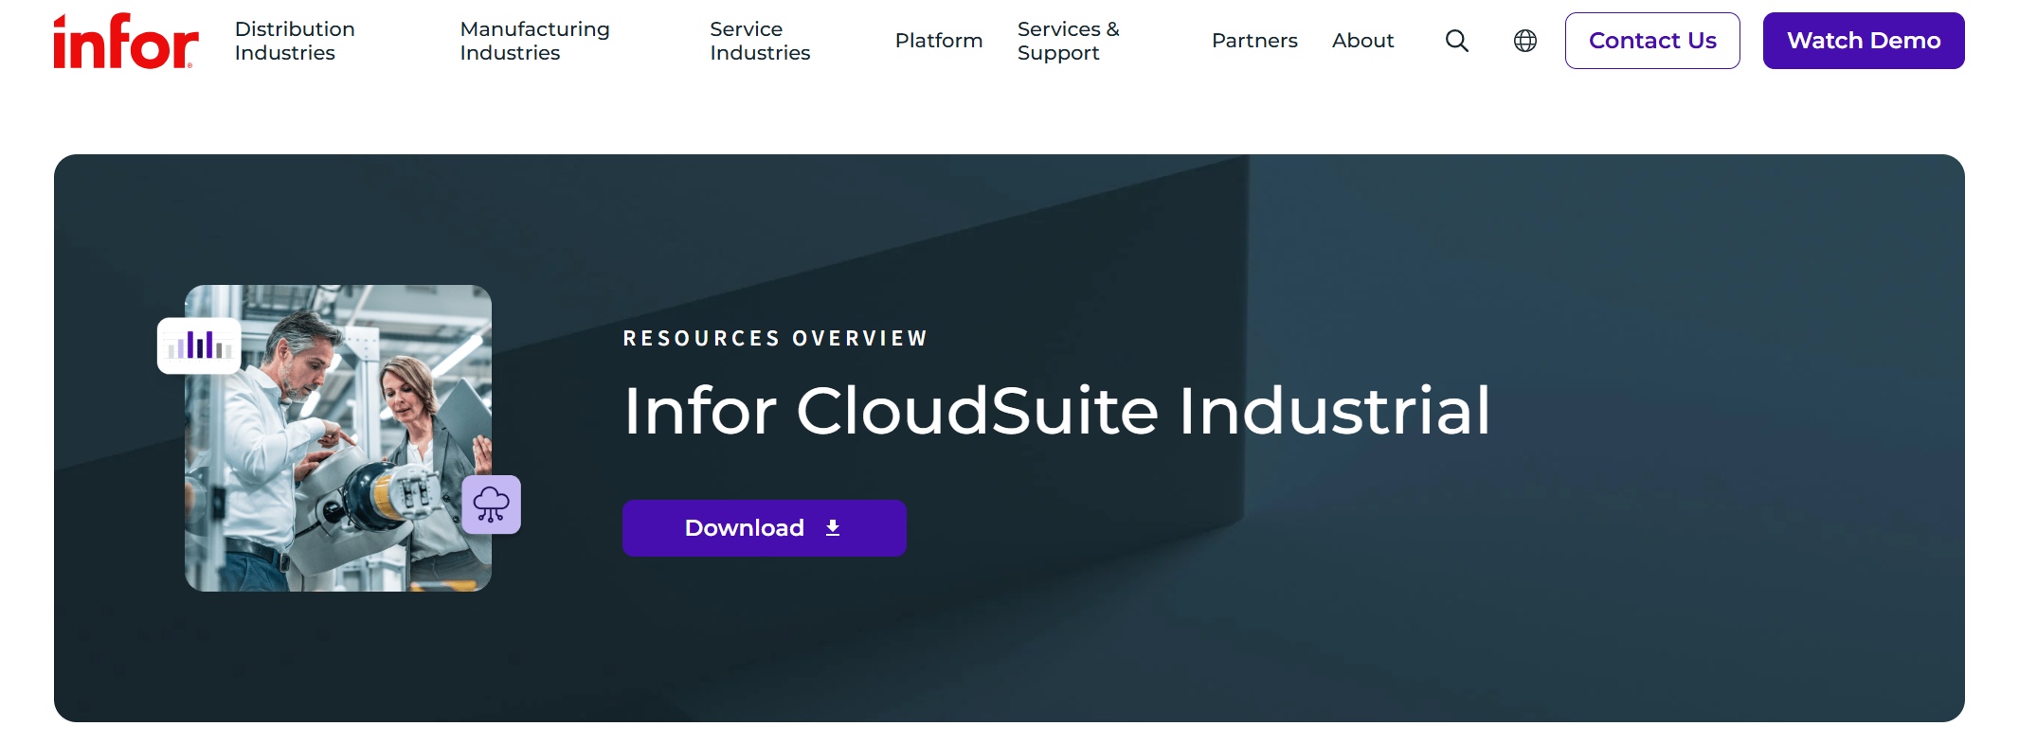2019x744 pixels.
Task: Open the Manufacturing Industries menu
Action: pos(534,41)
